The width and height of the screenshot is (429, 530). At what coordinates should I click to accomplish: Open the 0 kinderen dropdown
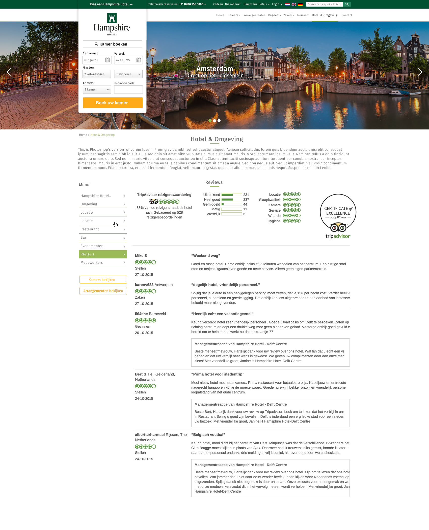pos(128,74)
